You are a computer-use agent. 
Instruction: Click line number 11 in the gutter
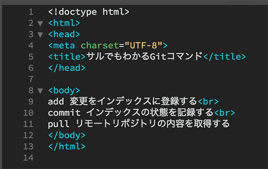click(x=28, y=124)
